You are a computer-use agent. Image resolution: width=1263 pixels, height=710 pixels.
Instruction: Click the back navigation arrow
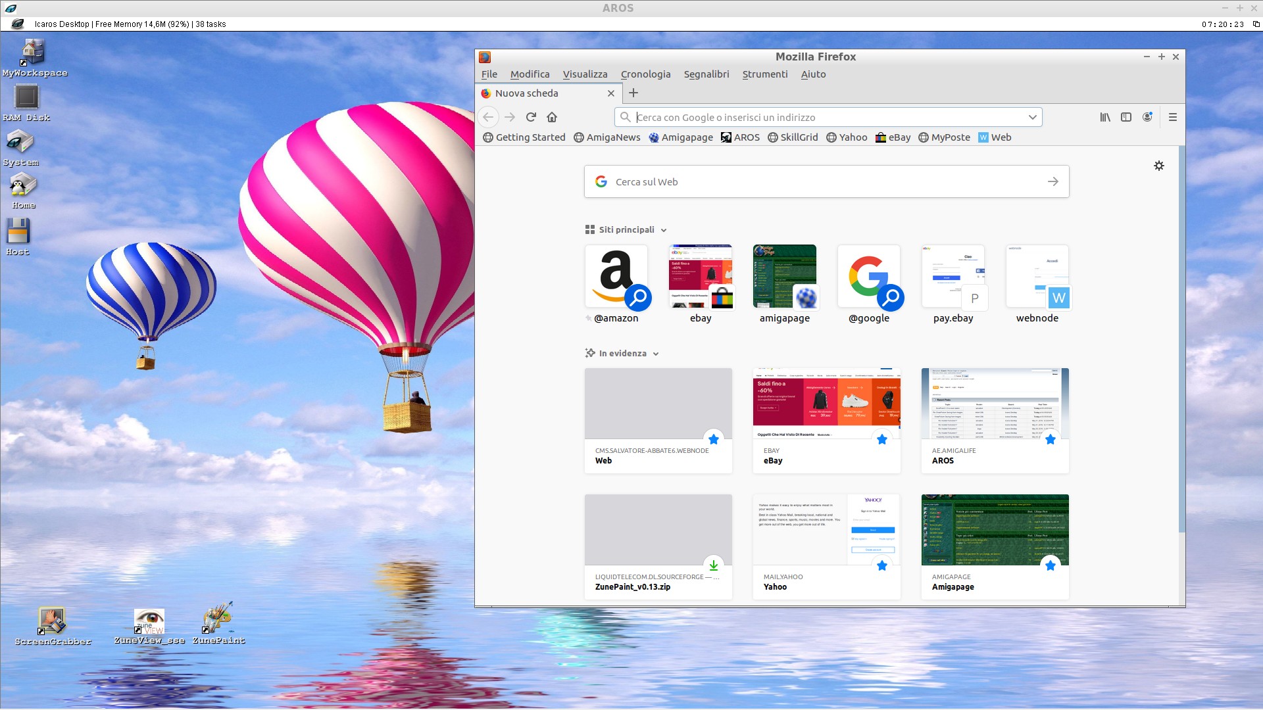(488, 117)
